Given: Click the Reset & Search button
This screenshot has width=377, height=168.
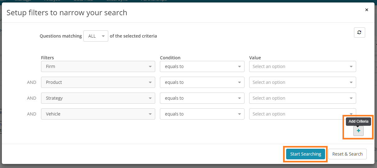Looking at the screenshot, I should (x=347, y=154).
